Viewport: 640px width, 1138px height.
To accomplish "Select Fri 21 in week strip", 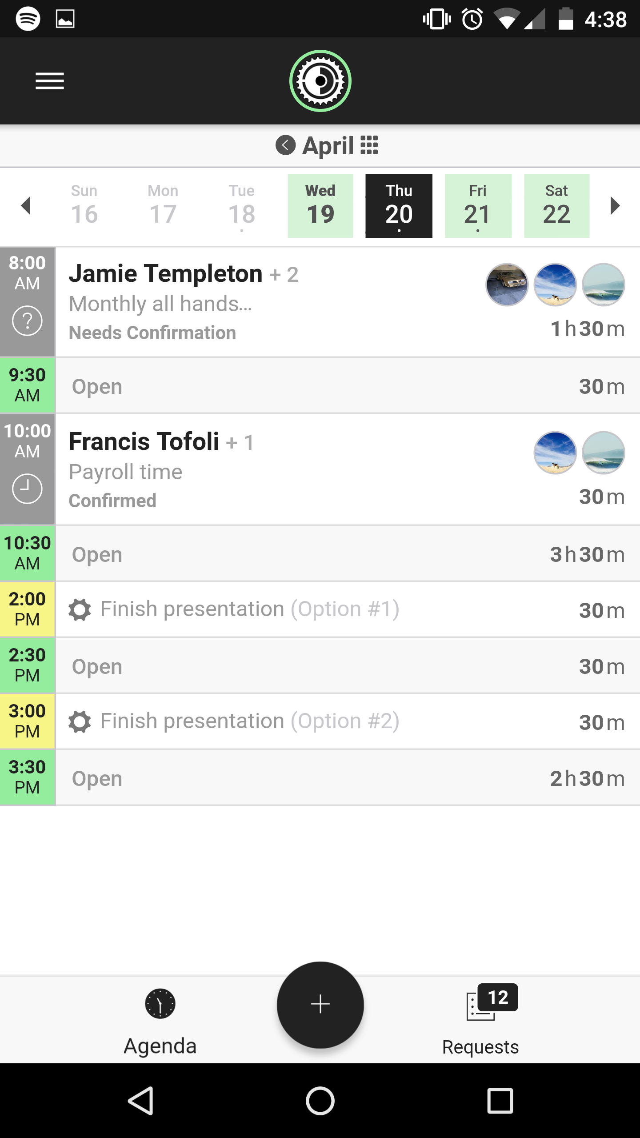I will pyautogui.click(x=478, y=206).
